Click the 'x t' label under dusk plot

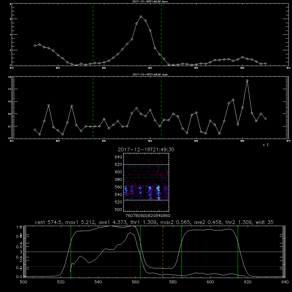pyautogui.click(x=265, y=145)
